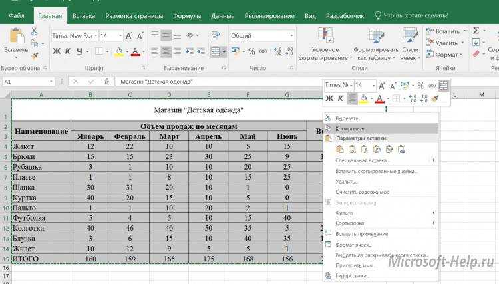Image resolution: width=499 pixels, height=284 pixels.
Task: Click the AutoSum sigma icon
Action: pyautogui.click(x=476, y=30)
